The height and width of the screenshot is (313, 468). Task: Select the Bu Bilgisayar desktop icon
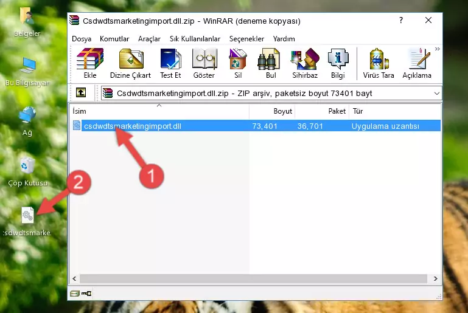pos(27,72)
